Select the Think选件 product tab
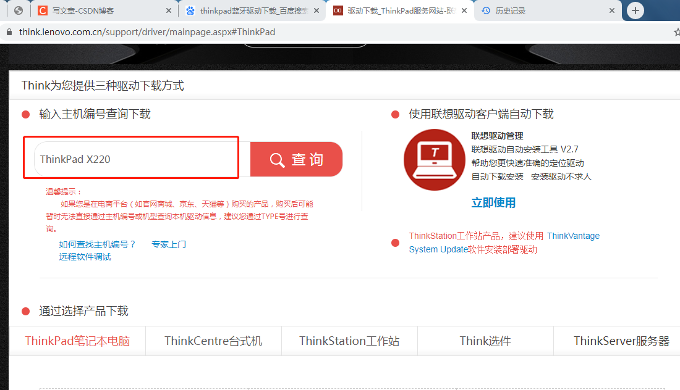Image resolution: width=680 pixels, height=390 pixels. (x=485, y=341)
